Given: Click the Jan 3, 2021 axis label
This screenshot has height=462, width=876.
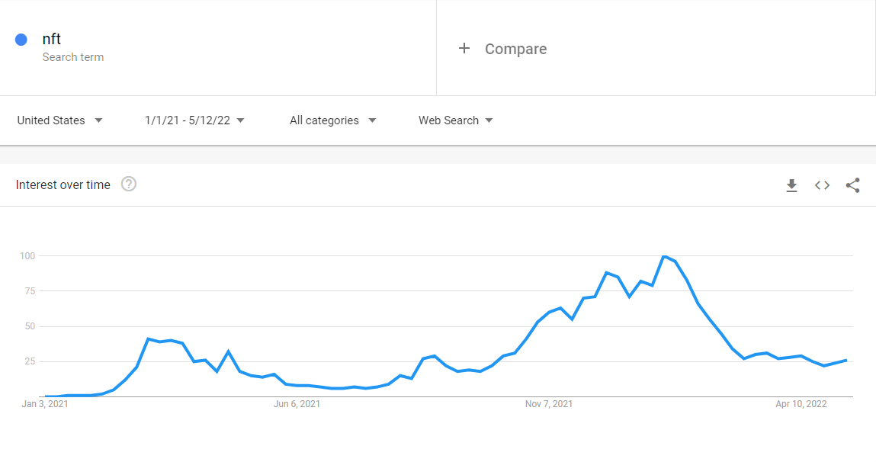Looking at the screenshot, I should point(45,404).
